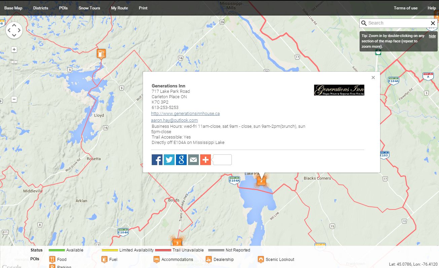Image resolution: width=439 pixels, height=268 pixels.
Task: Share listing on Twitter
Action: 169,160
